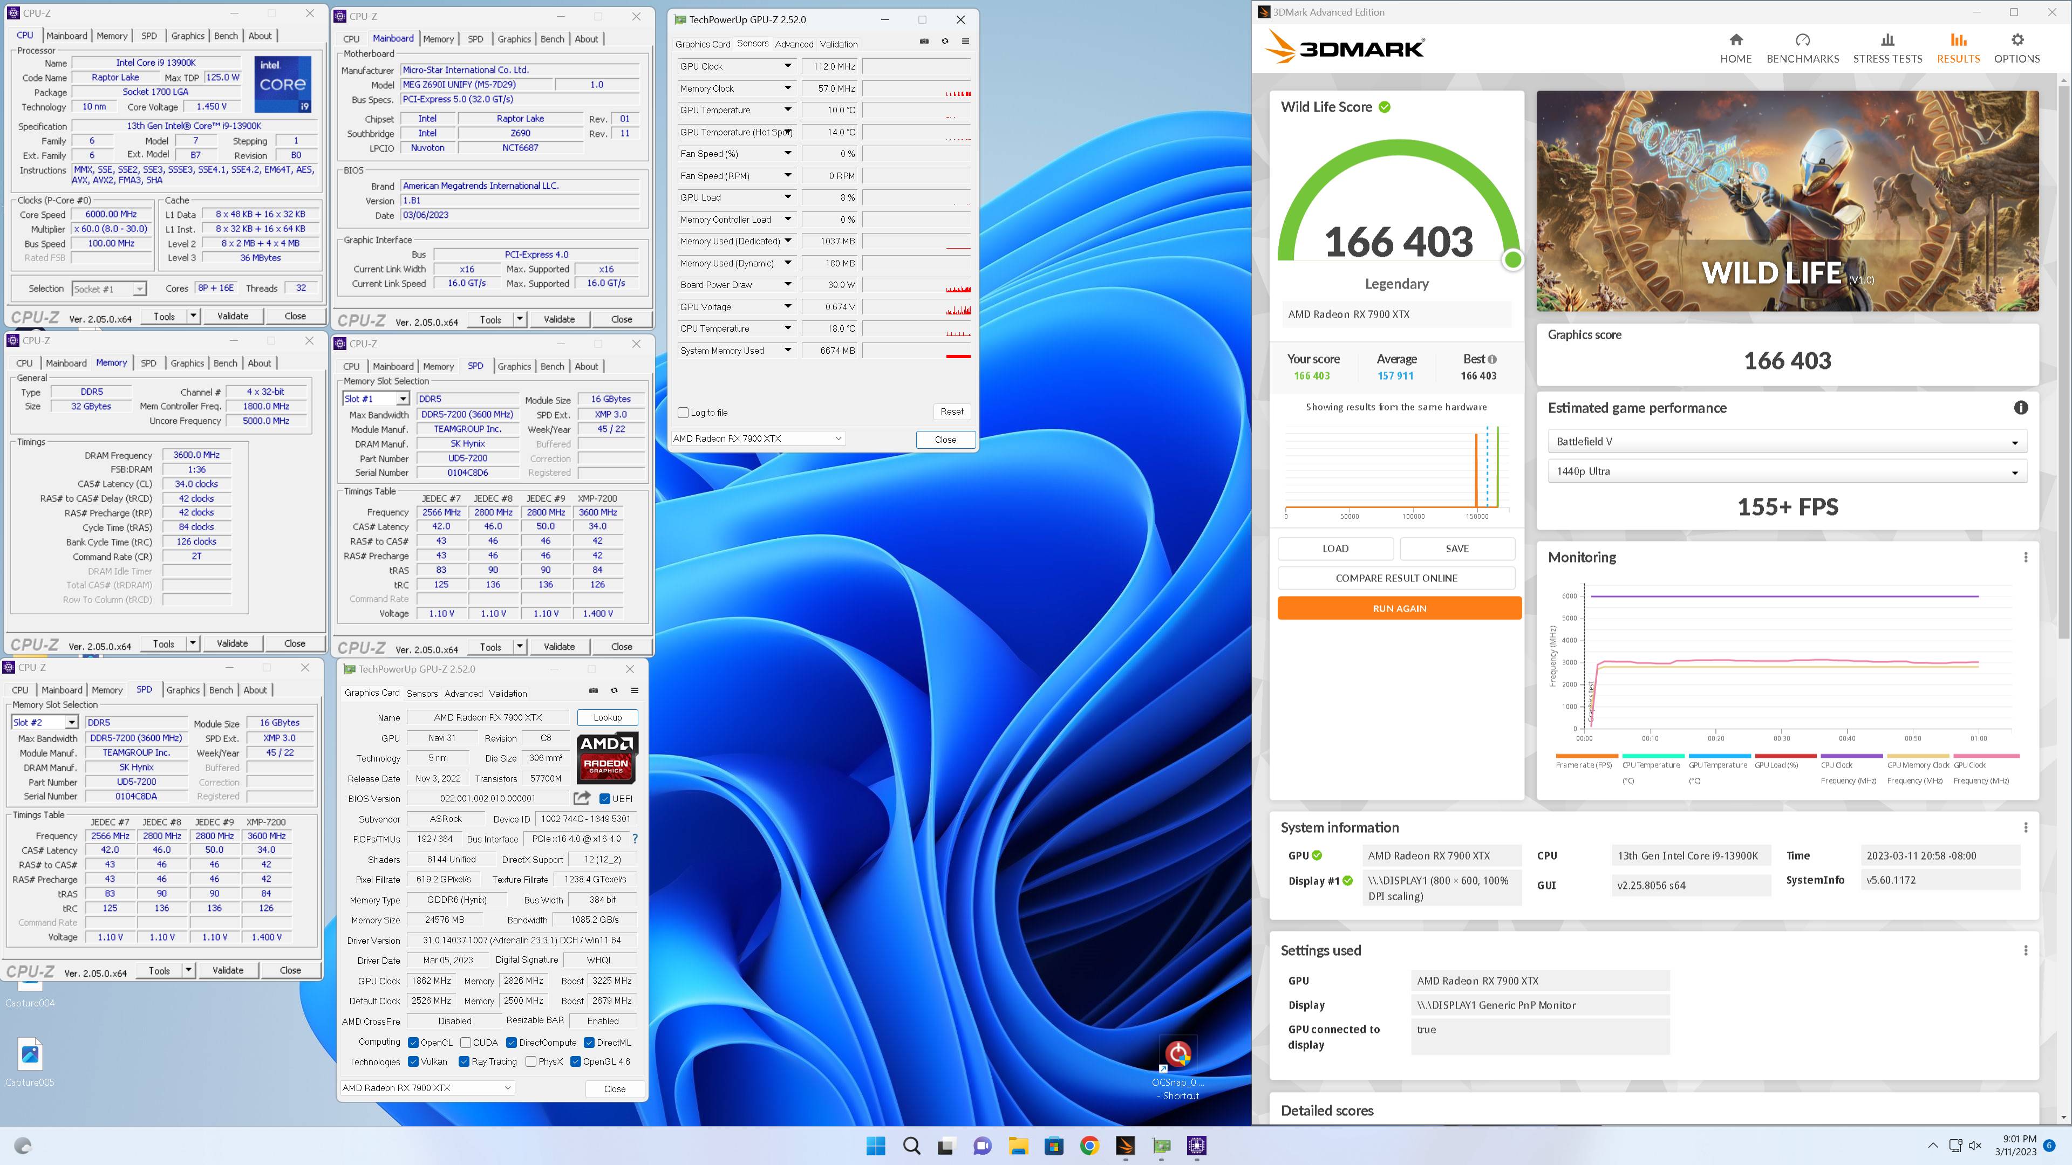Click the orange RUN AGAIN button
This screenshot has width=2072, height=1165.
1399,608
